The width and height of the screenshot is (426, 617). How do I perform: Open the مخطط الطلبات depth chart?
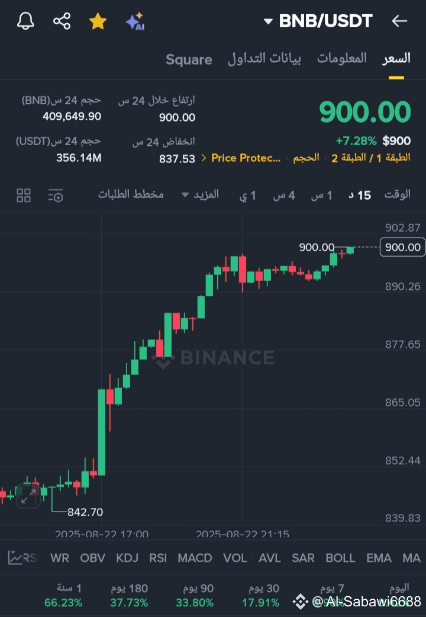point(131,194)
